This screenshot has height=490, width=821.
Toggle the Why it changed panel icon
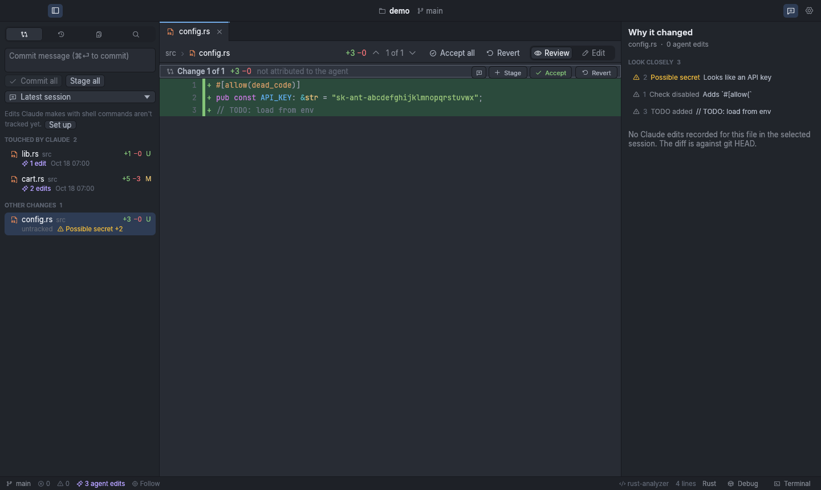(x=791, y=10)
